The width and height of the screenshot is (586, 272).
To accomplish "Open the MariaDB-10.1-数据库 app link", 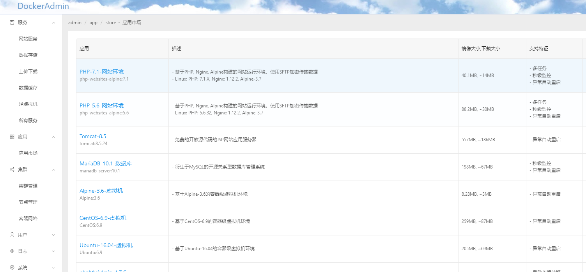I will click(x=106, y=164).
